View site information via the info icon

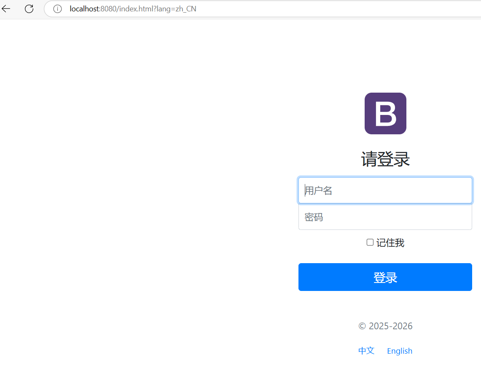(x=57, y=9)
